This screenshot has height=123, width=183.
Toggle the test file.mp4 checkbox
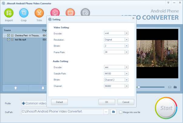coord(8,39)
